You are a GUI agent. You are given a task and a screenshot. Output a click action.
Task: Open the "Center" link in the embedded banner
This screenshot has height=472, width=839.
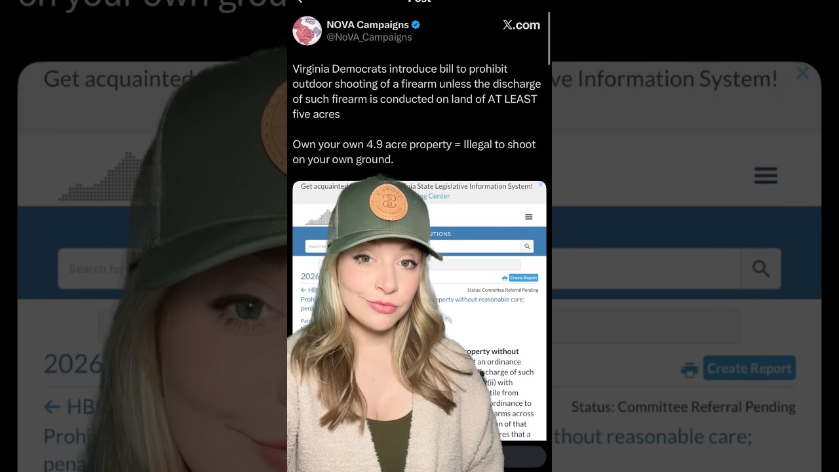coord(439,196)
